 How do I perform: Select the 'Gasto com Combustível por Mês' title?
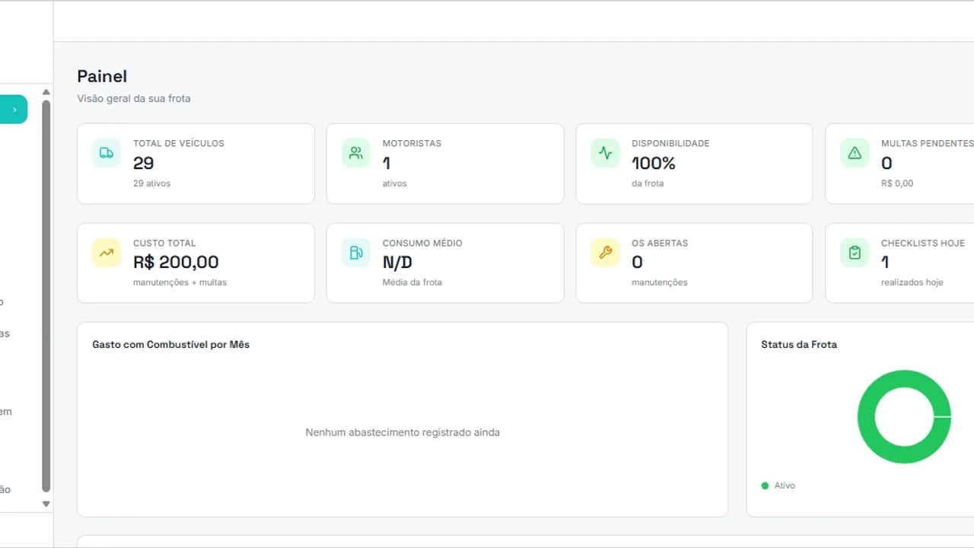click(171, 345)
